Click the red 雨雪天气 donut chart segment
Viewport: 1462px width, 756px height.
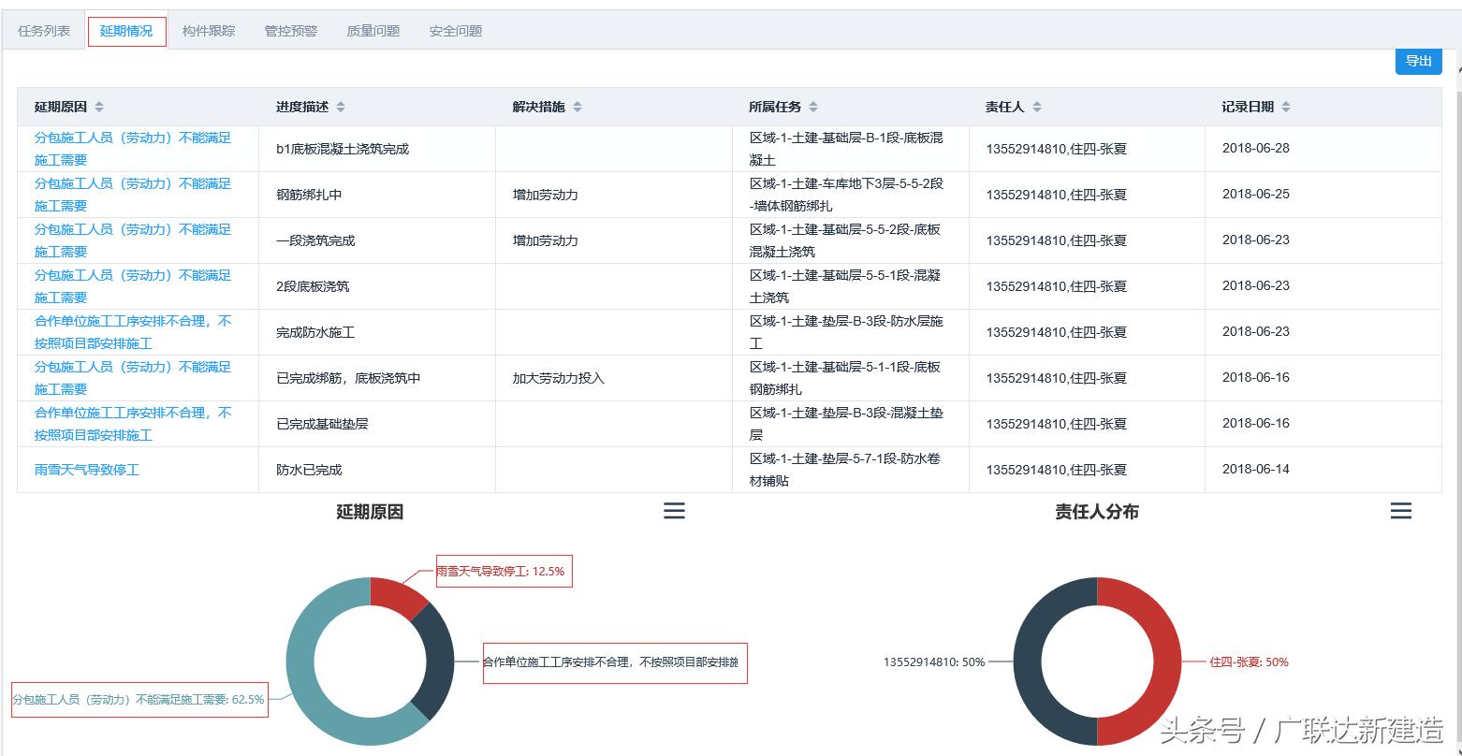pyautogui.click(x=397, y=595)
